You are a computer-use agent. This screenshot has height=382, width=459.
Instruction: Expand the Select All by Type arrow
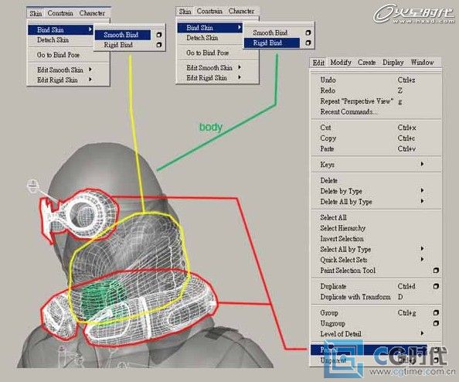(x=422, y=249)
